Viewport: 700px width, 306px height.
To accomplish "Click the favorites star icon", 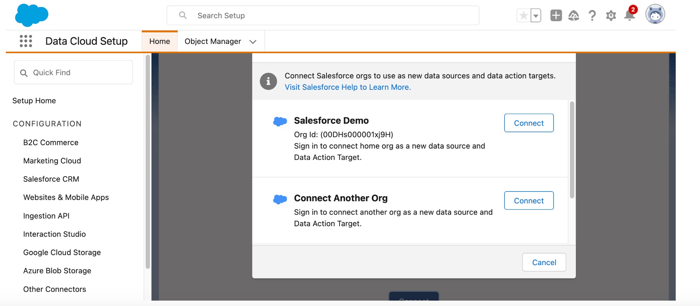I will [523, 15].
